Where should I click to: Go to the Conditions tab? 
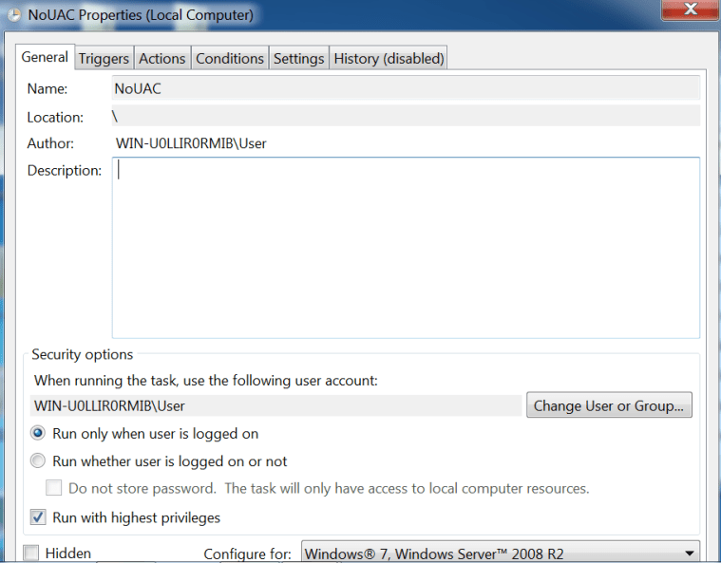(x=230, y=58)
